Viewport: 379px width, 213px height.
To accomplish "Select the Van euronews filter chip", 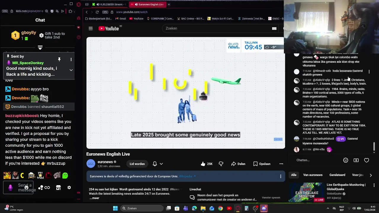I will tap(313, 175).
